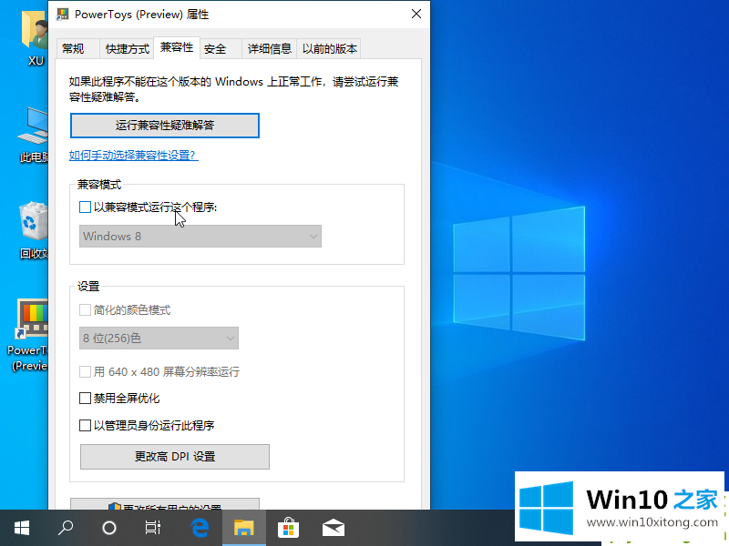Click the 运行兼容性疑难解答 button
Image resolution: width=729 pixels, height=546 pixels.
[165, 126]
